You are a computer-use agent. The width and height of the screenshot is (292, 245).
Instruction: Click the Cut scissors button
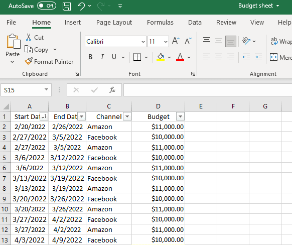[x=35, y=38]
